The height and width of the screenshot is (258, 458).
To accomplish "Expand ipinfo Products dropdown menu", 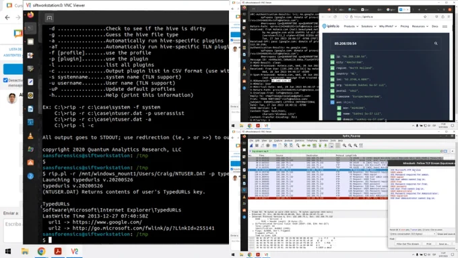I will coord(351,26).
